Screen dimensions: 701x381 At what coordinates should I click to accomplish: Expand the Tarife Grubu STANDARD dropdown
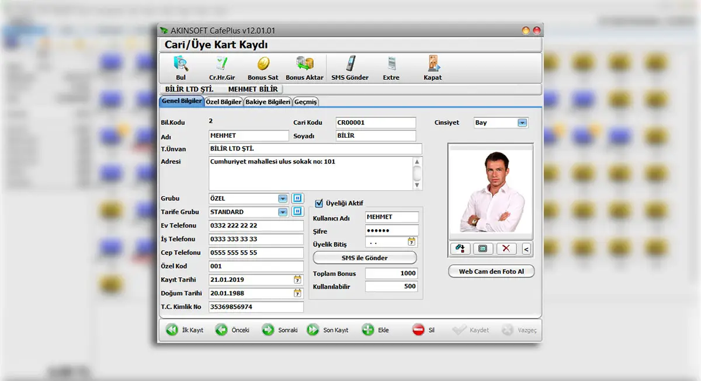(283, 212)
